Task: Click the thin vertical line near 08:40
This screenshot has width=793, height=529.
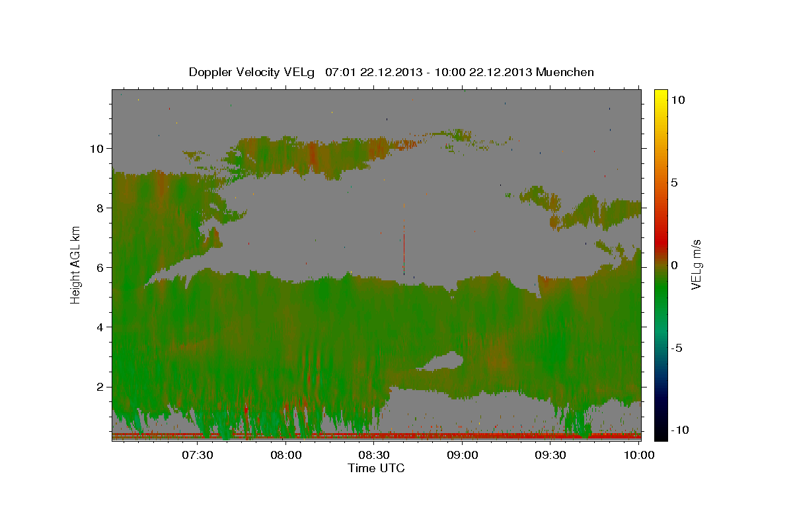Action: click(x=404, y=250)
